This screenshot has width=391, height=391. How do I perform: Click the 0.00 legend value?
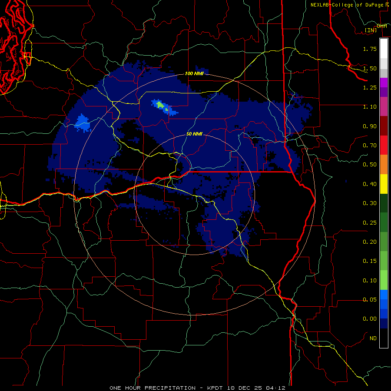coord(370,319)
